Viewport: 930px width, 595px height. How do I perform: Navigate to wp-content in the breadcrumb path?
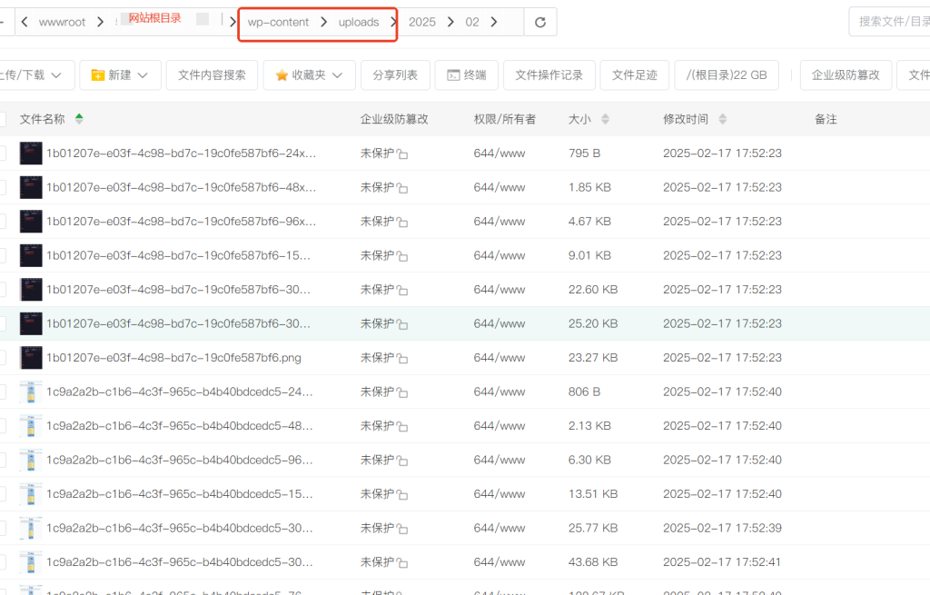[x=278, y=22]
